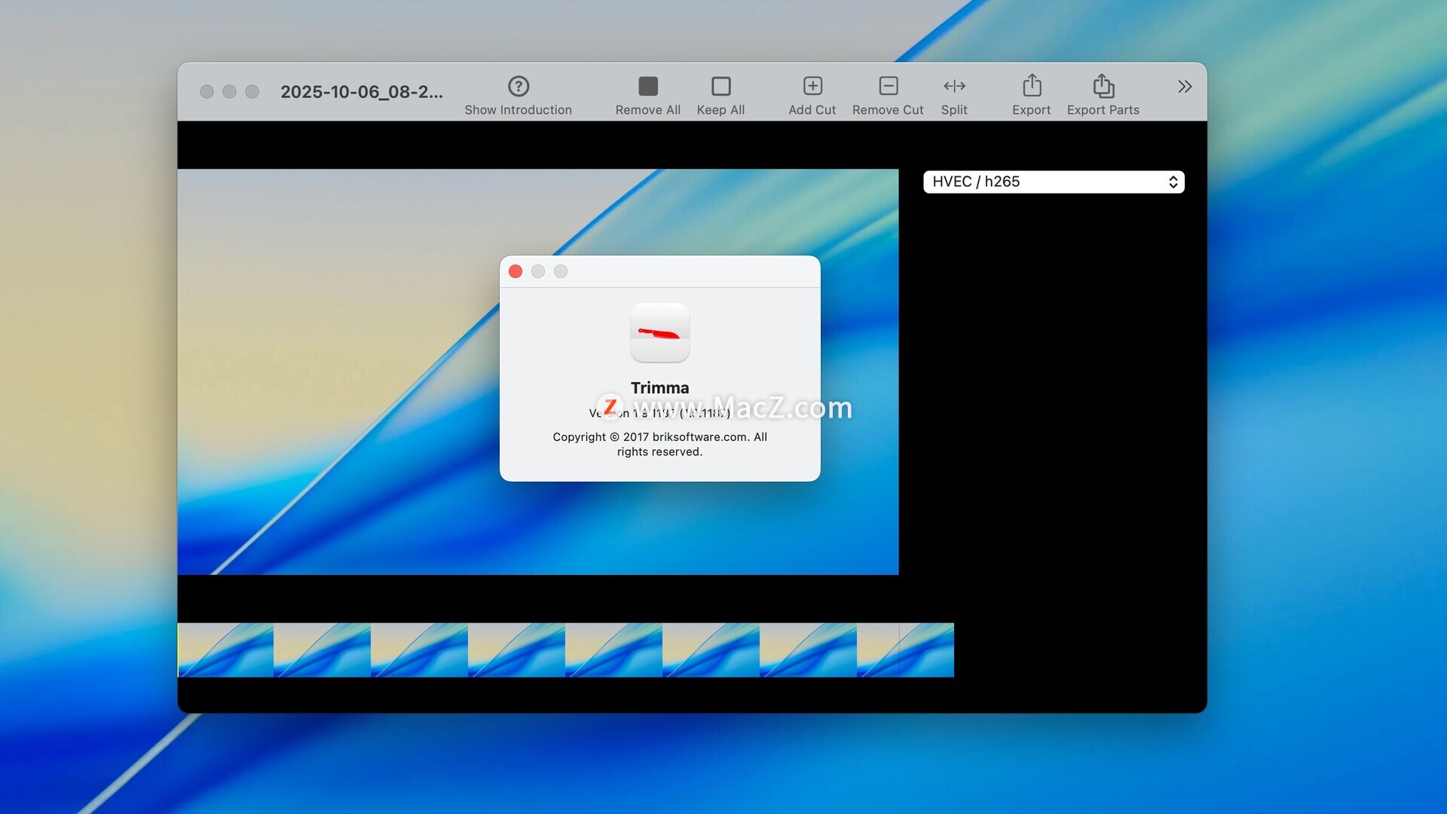Viewport: 1447px width, 814px height.
Task: Click the Split arrows icon
Action: pyautogui.click(x=954, y=86)
